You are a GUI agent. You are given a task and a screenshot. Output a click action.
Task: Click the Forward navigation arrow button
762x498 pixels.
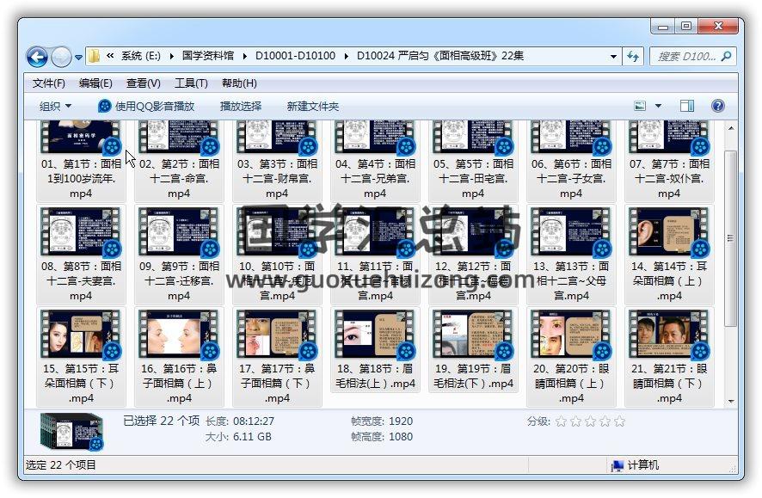(x=61, y=58)
